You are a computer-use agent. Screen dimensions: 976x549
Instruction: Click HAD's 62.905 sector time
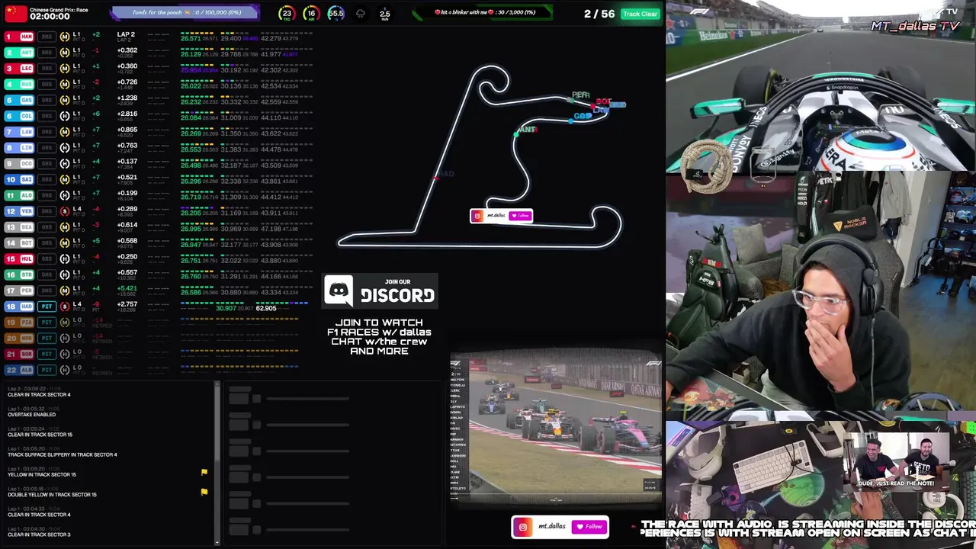coord(266,308)
